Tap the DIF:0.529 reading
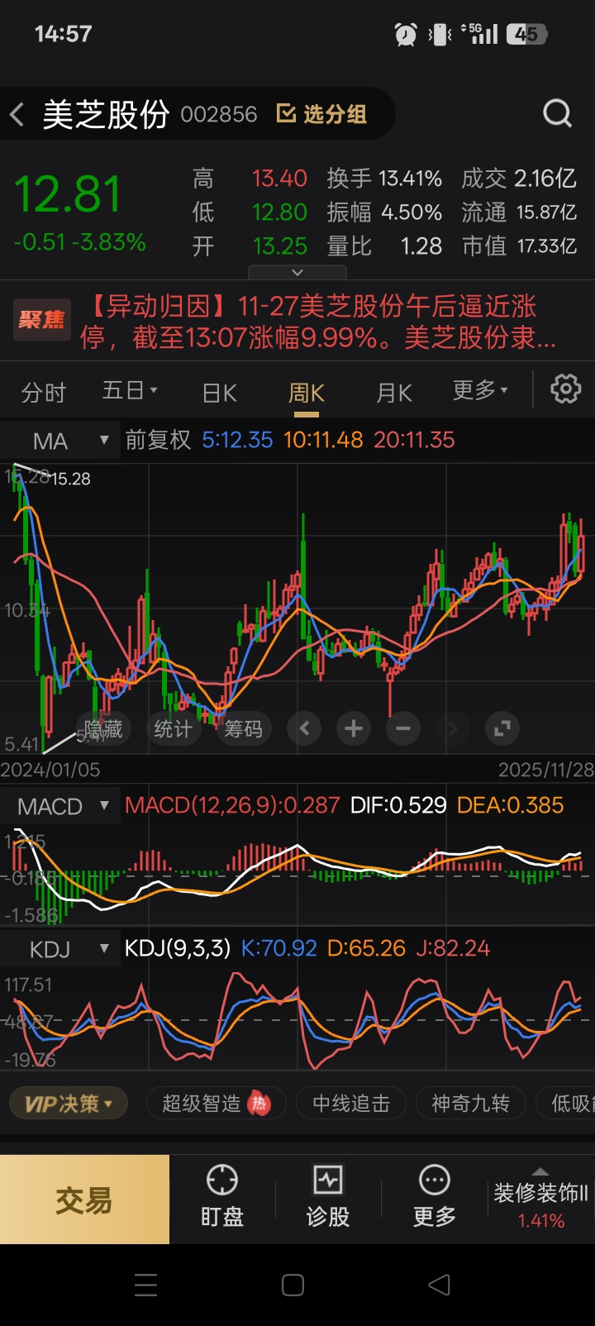Screen dimensions: 595x1326 click(398, 805)
